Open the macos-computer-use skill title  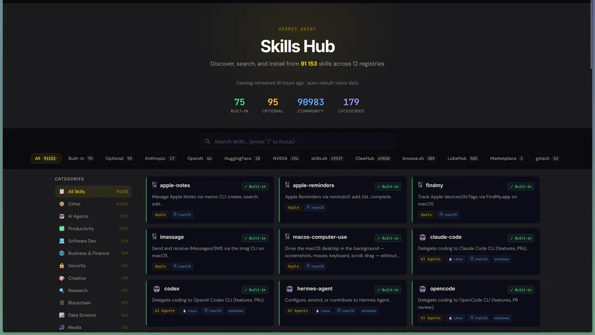pyautogui.click(x=320, y=237)
